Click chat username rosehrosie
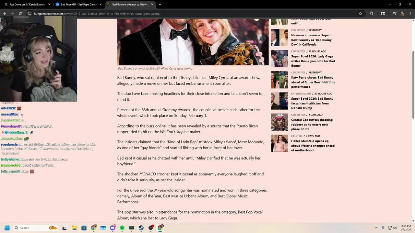 click(9, 144)
